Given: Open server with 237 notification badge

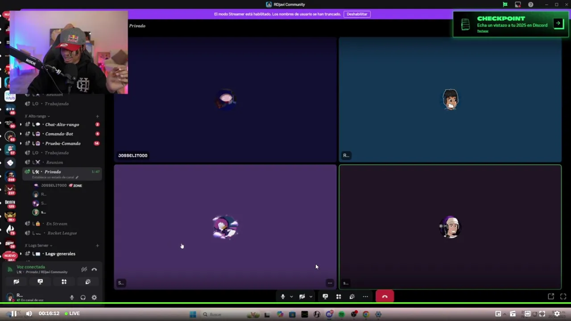Looking at the screenshot, I should tap(10, 190).
